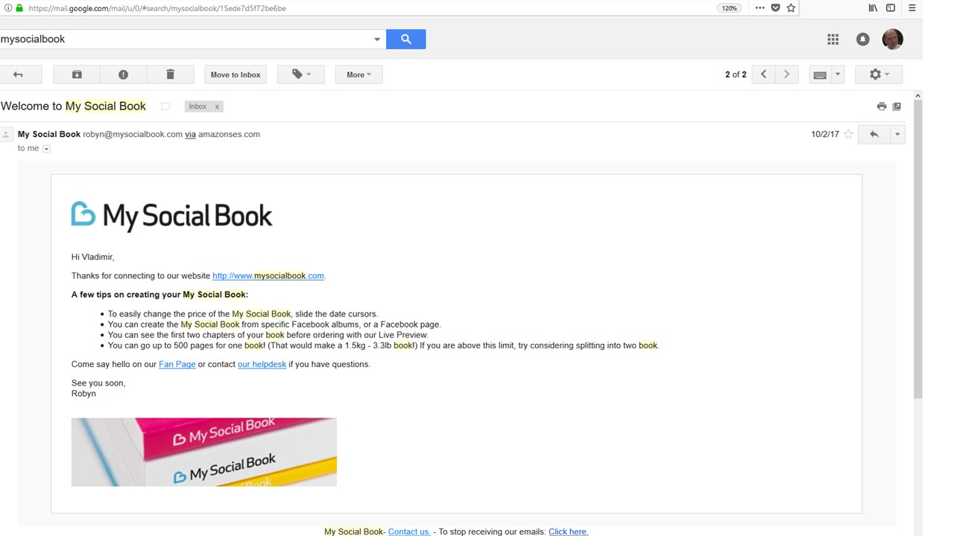Click the archive icon in toolbar
This screenshot has height=536, width=954.
[77, 74]
